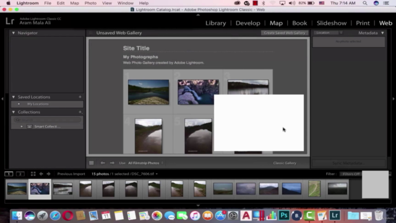Click the main window display button 1
Screen dimensions: 396x223
click(x=9, y=174)
